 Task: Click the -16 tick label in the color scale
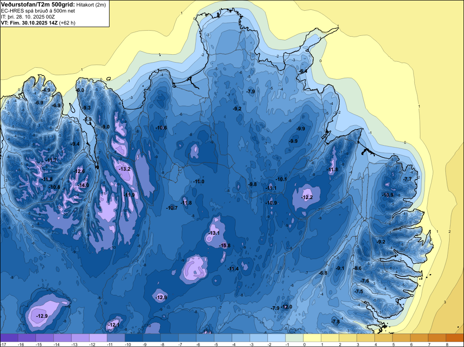click(21, 344)
